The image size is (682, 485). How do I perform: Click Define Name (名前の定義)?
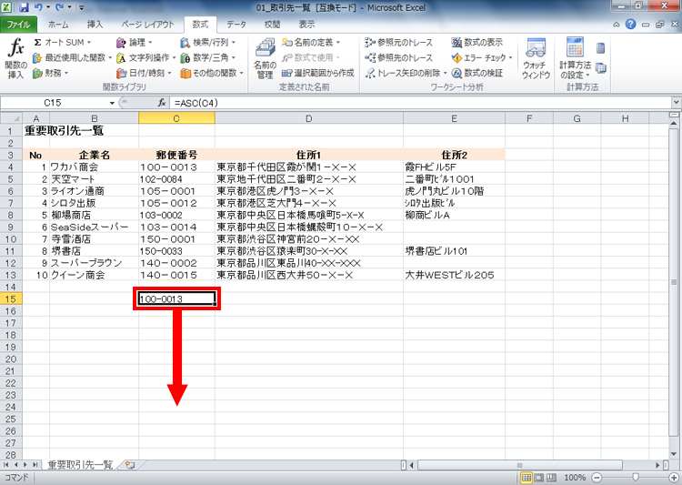click(311, 42)
